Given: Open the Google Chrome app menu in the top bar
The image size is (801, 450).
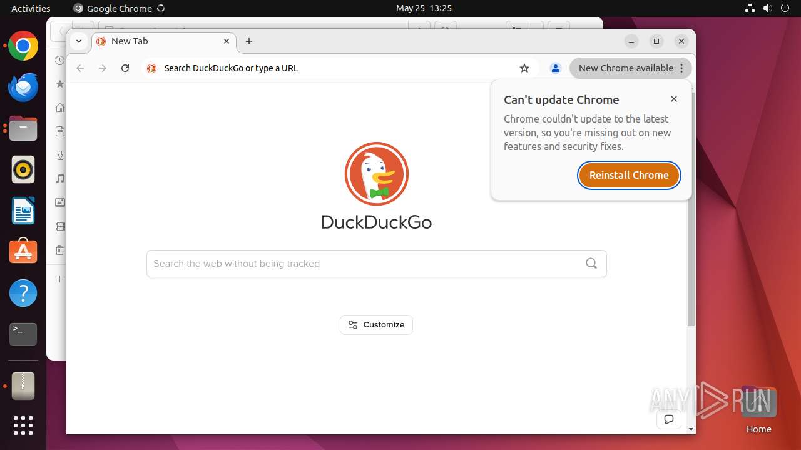Looking at the screenshot, I should pos(119,8).
